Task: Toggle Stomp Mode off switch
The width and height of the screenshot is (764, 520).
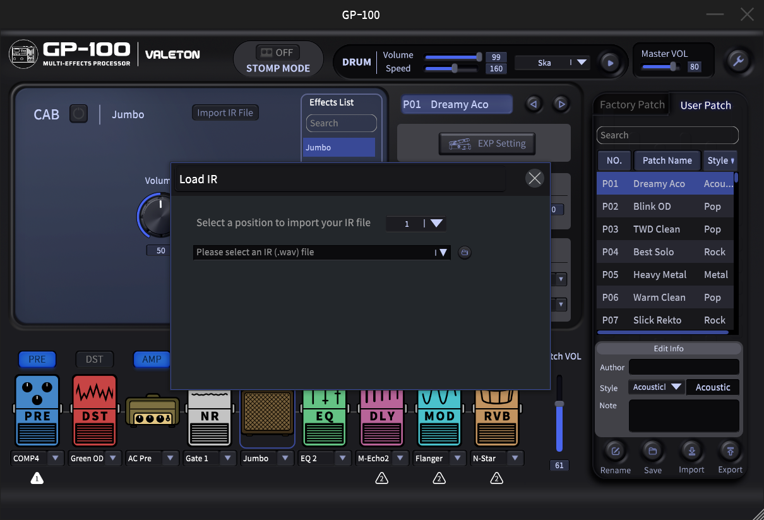Action: click(278, 52)
